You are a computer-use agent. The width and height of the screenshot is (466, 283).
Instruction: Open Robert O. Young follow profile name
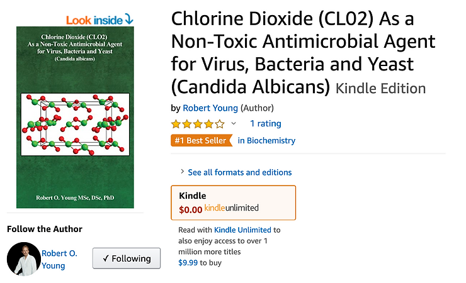click(59, 259)
